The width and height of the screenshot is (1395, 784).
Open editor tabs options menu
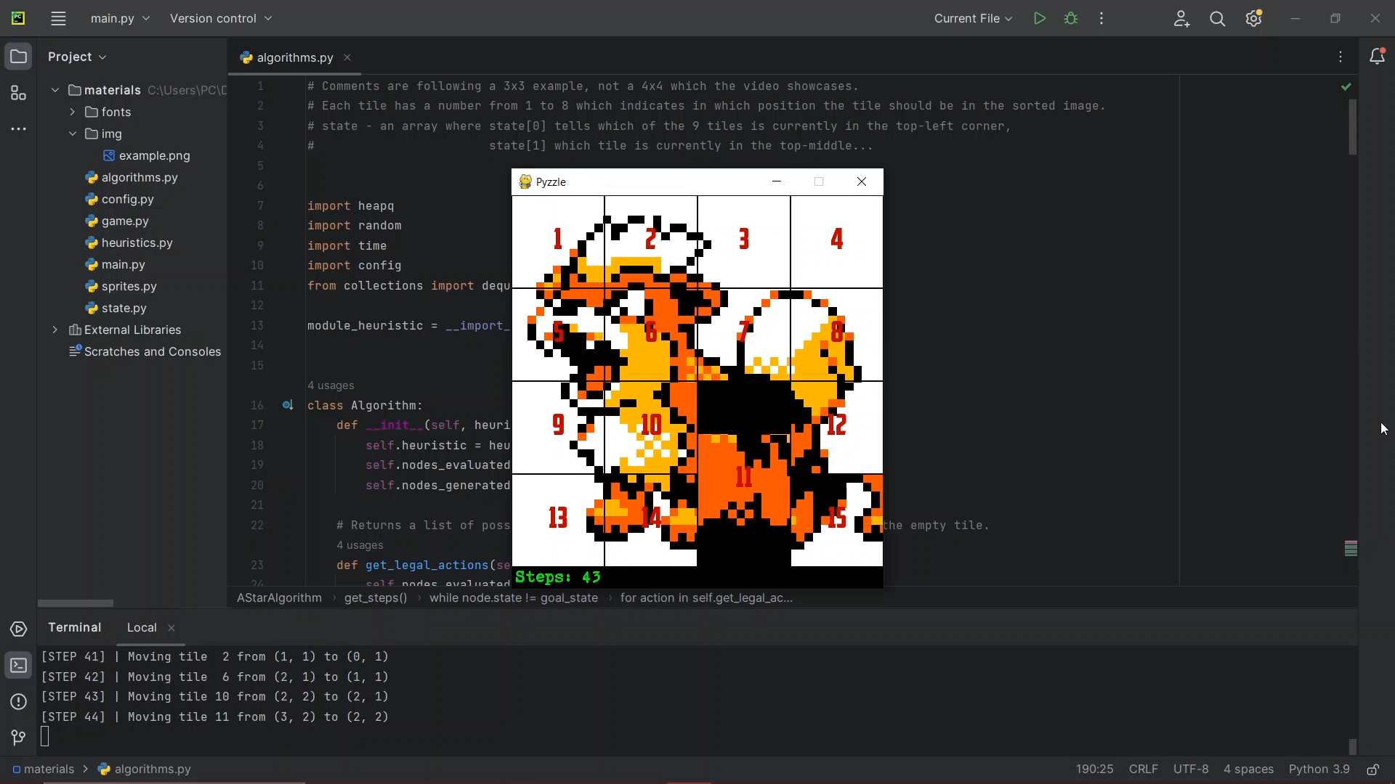(1341, 57)
